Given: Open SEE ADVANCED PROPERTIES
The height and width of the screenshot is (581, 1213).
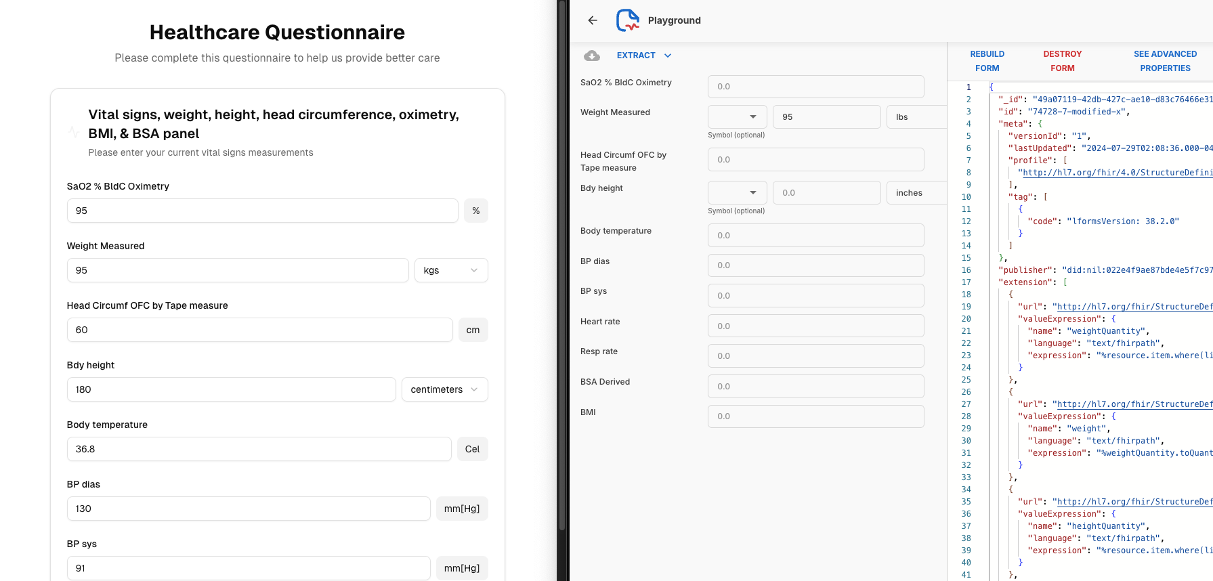Looking at the screenshot, I should (1165, 61).
